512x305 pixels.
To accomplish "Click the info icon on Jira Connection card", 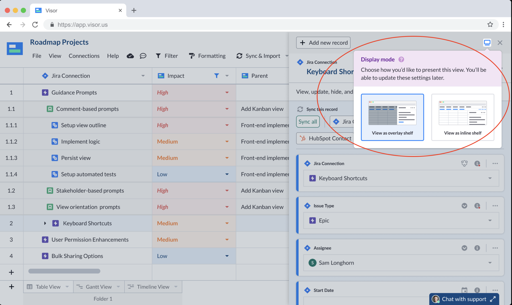I will pos(477,164).
